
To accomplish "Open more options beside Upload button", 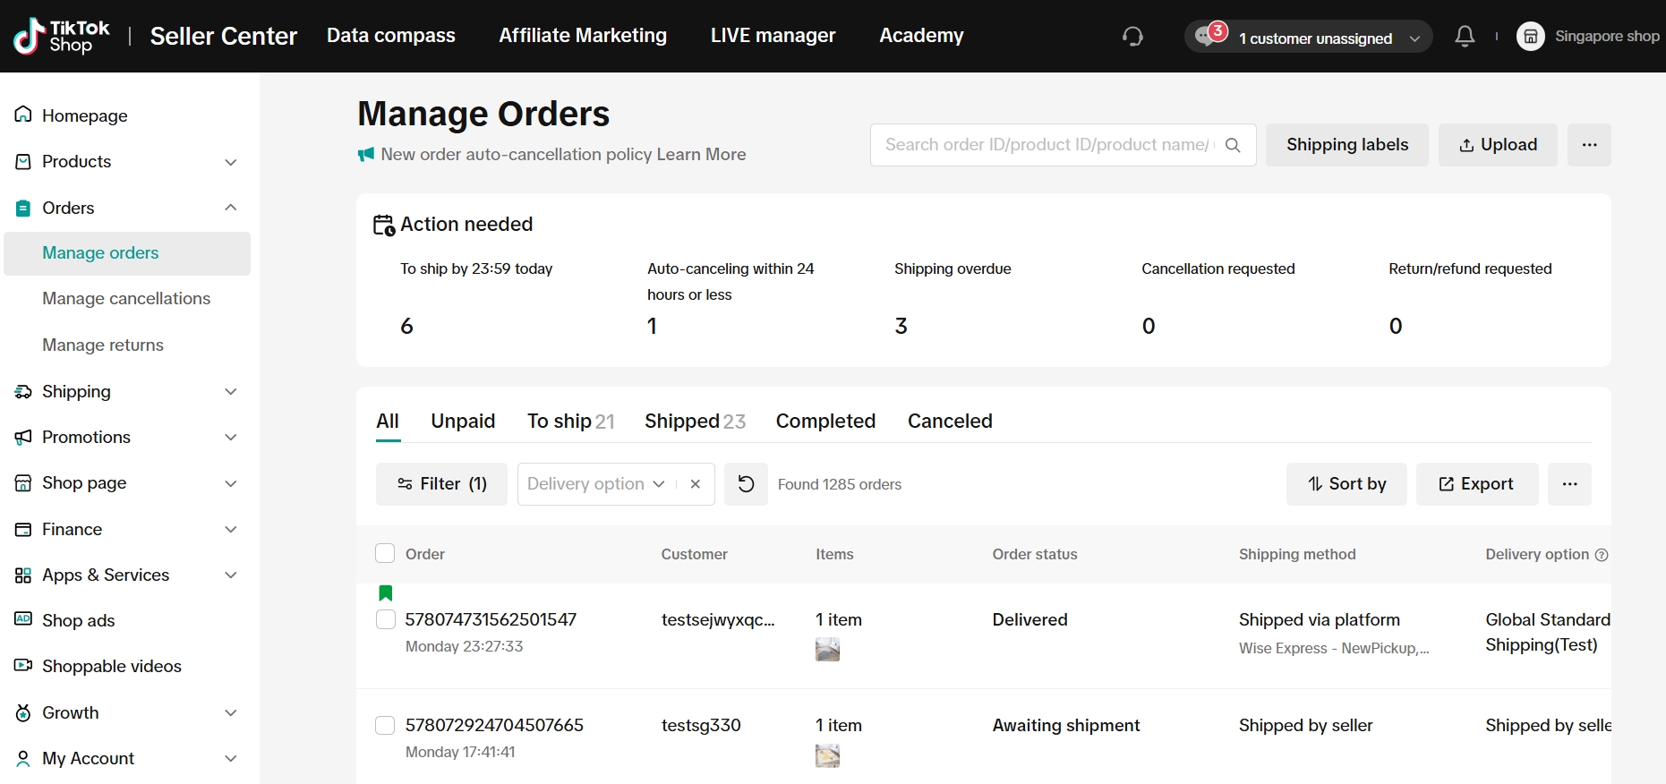I will tap(1589, 145).
